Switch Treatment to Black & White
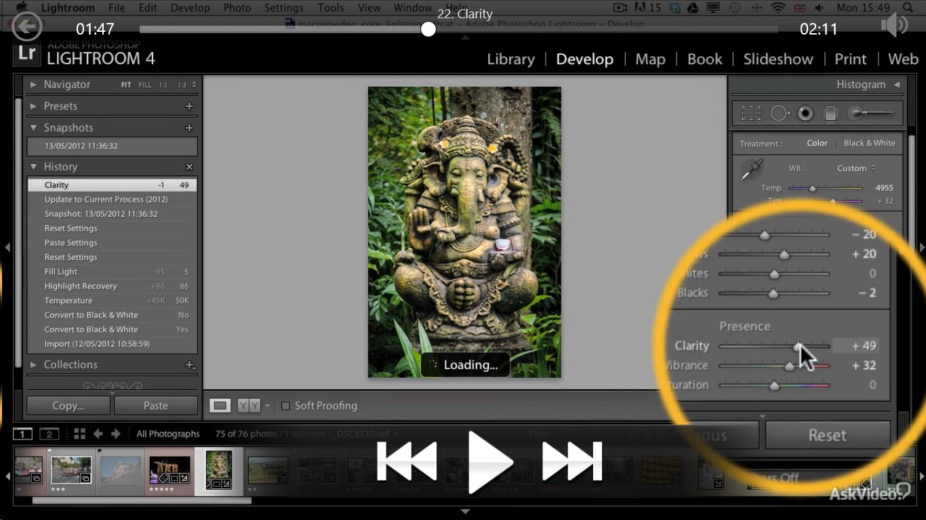 (x=870, y=143)
